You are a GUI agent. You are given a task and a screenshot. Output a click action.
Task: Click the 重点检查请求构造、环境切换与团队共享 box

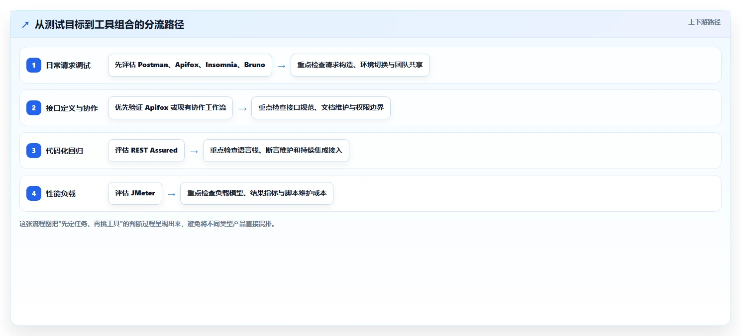tap(360, 65)
